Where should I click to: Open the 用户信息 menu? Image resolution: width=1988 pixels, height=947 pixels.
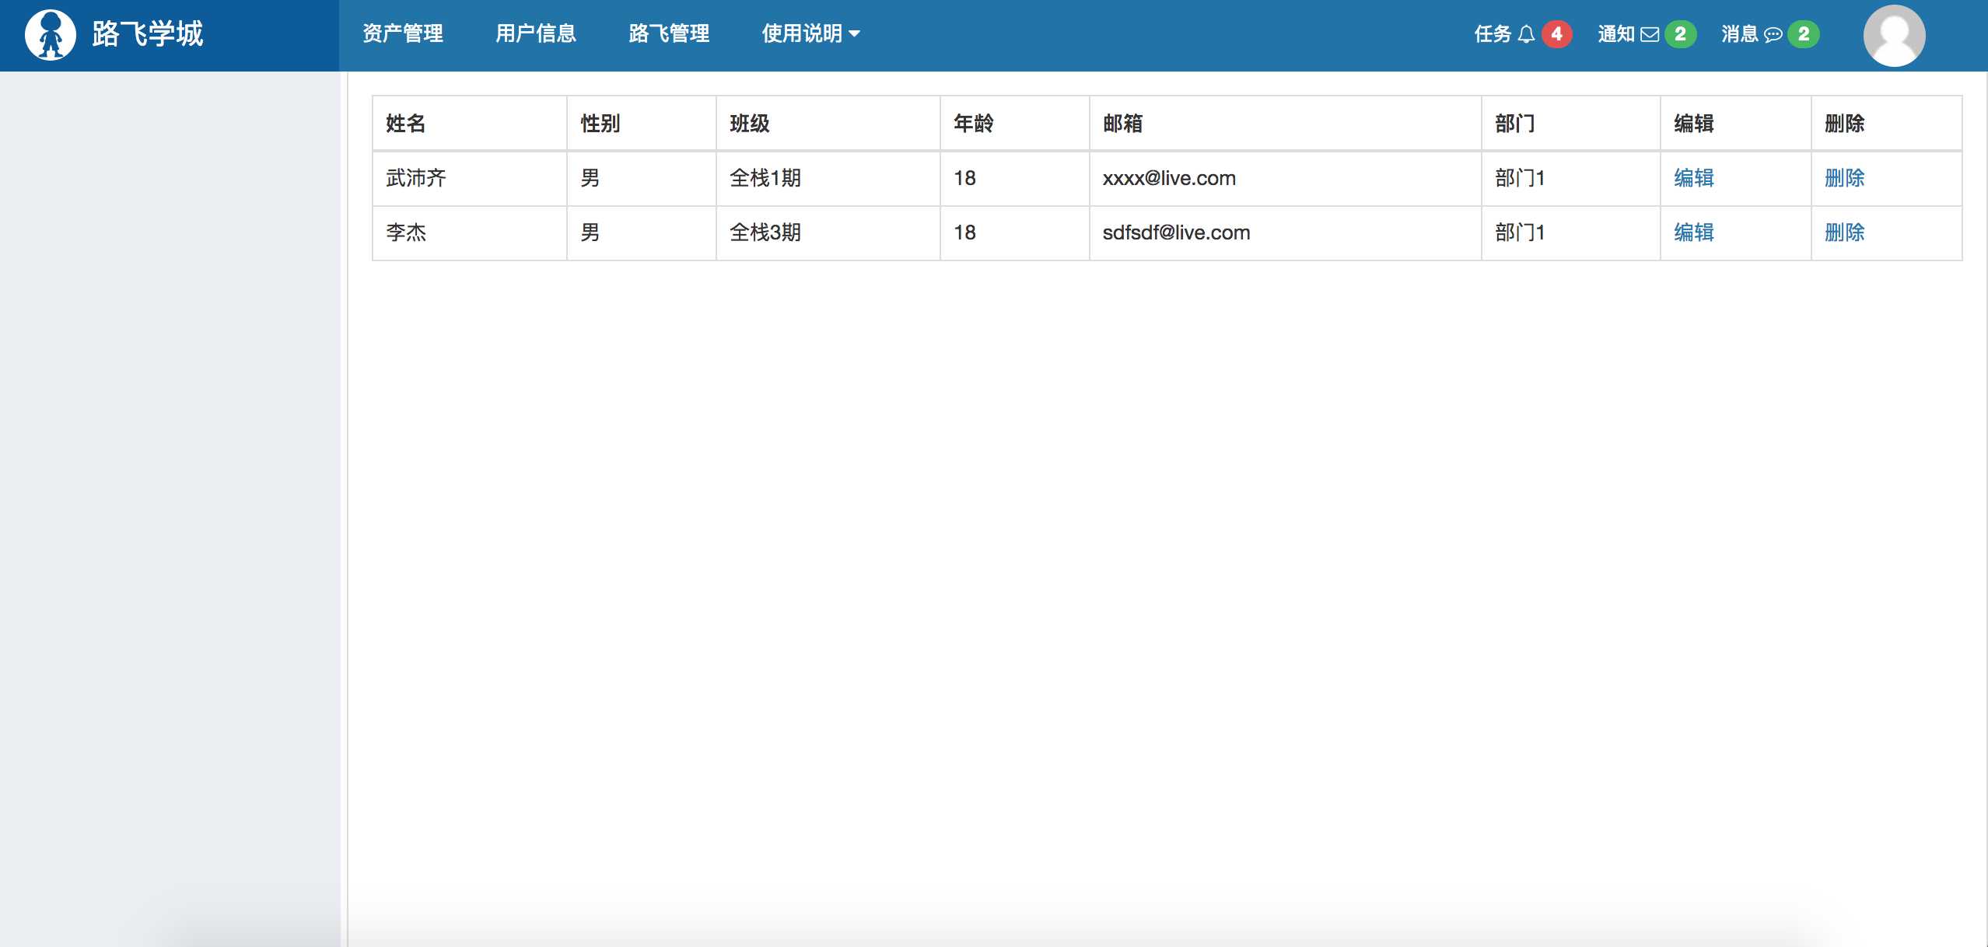(536, 33)
